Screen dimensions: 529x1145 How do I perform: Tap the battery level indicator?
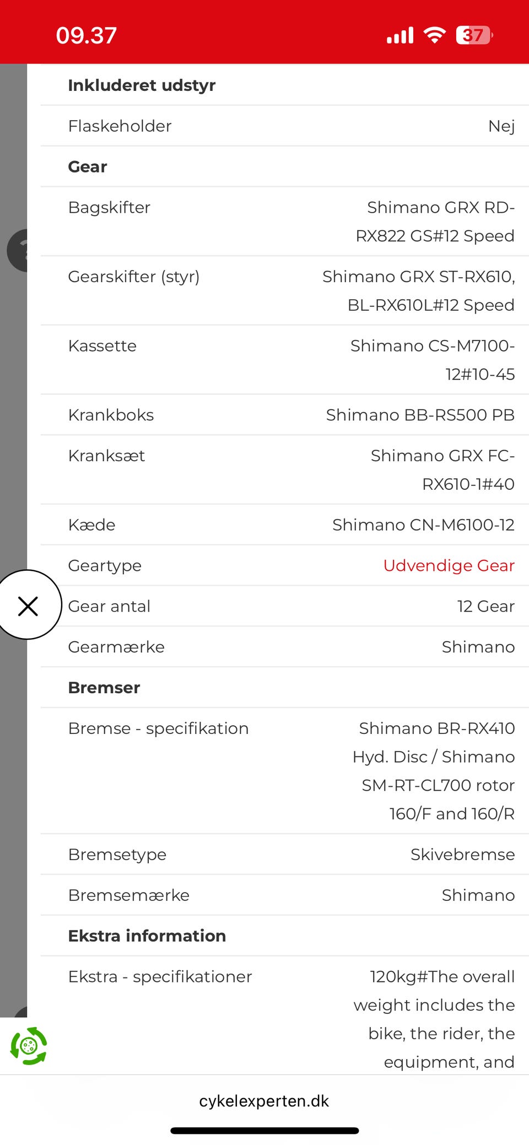click(474, 35)
